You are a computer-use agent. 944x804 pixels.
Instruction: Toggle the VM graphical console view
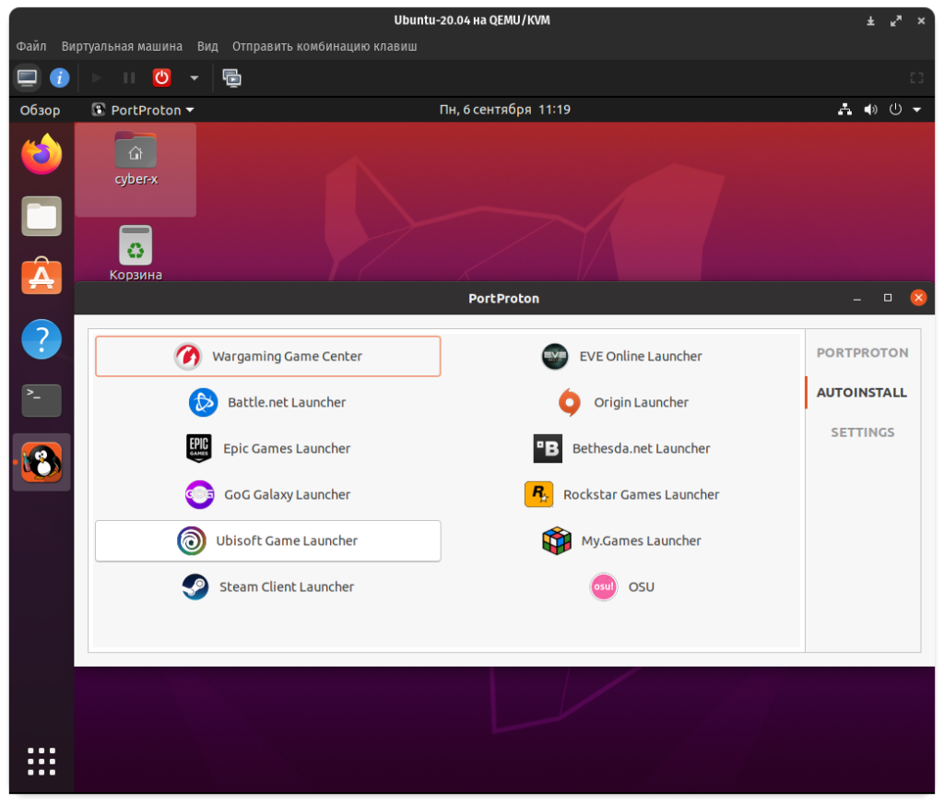(x=28, y=78)
